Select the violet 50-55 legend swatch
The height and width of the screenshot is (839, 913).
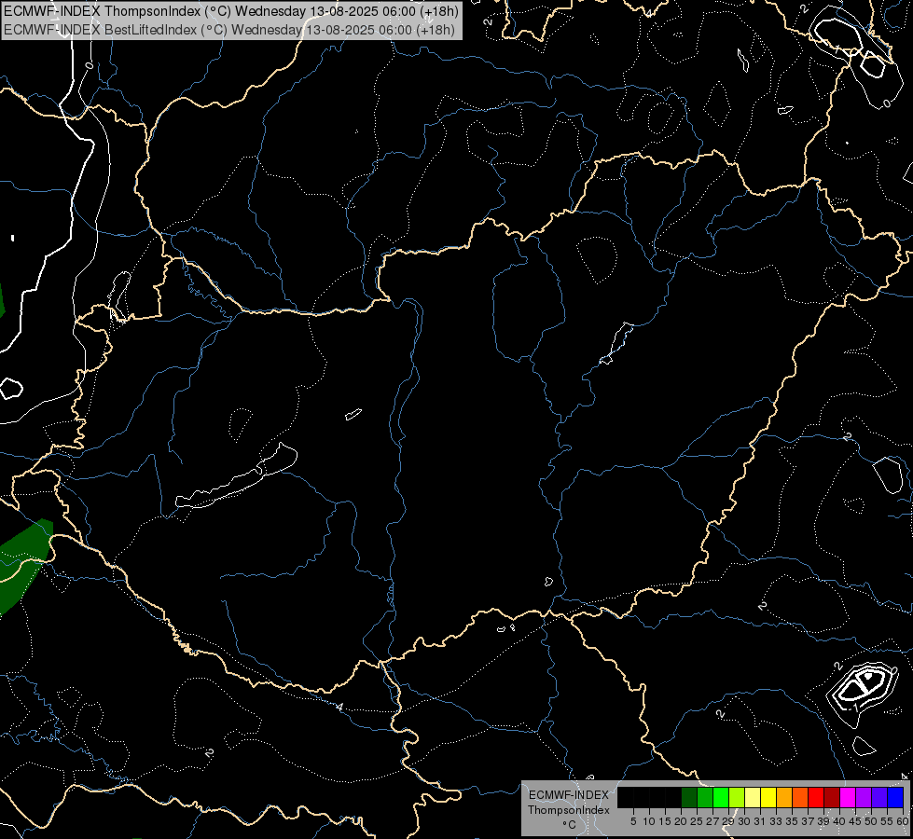point(879,798)
